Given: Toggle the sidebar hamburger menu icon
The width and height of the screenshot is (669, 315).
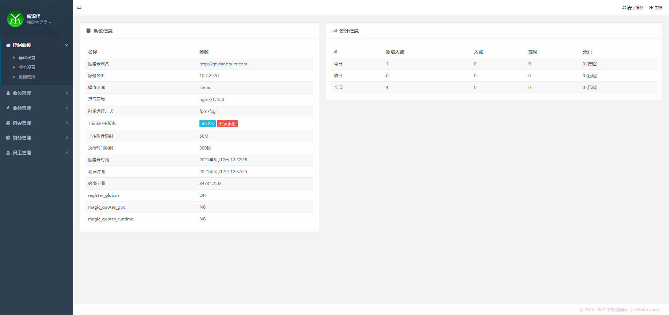Looking at the screenshot, I should (79, 7).
